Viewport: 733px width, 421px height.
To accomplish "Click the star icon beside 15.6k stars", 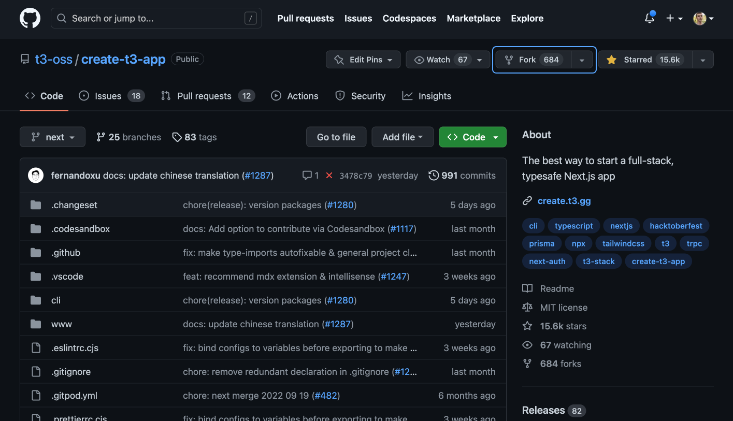I will pyautogui.click(x=527, y=326).
